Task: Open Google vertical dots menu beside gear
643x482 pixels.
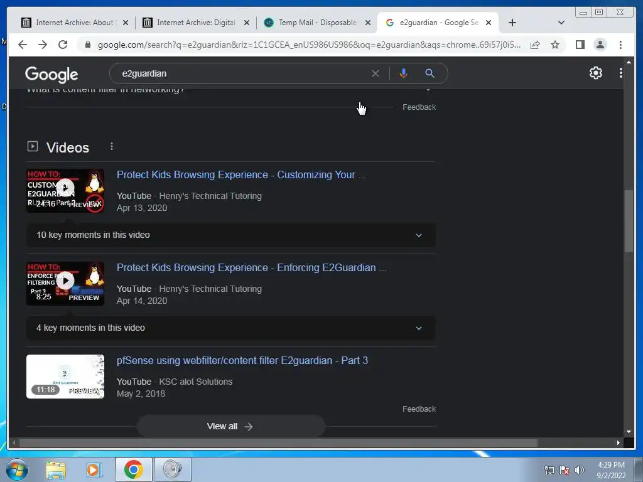Action: point(620,73)
